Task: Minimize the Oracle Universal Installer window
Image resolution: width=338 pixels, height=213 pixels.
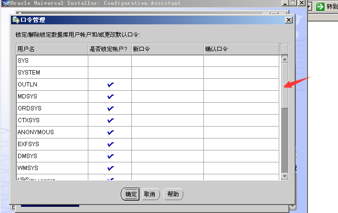Action: point(285,3)
